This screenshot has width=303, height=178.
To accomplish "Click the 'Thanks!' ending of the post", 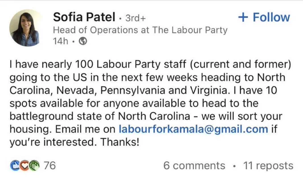I will click(120, 142).
